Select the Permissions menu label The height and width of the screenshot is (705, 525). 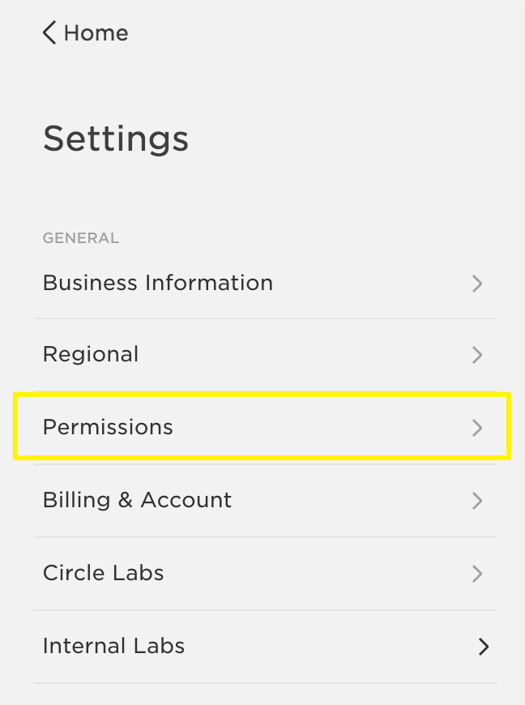[108, 427]
